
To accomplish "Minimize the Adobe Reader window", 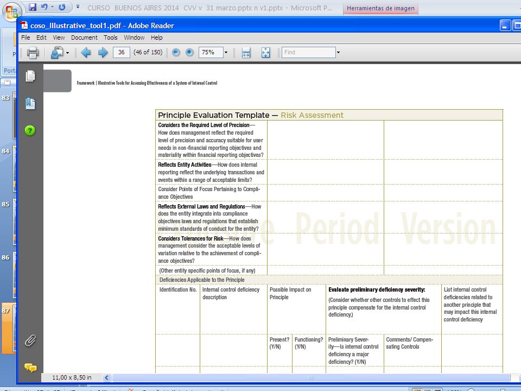I will [x=505, y=26].
